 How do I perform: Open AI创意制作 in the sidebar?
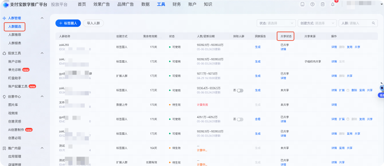point(16,130)
